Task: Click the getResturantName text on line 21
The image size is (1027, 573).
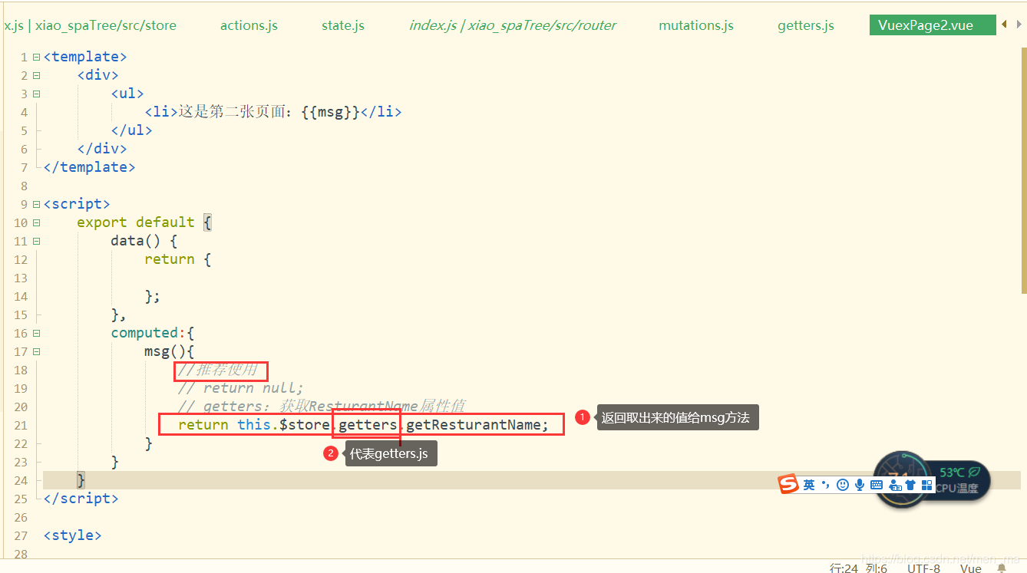Action: tap(473, 425)
